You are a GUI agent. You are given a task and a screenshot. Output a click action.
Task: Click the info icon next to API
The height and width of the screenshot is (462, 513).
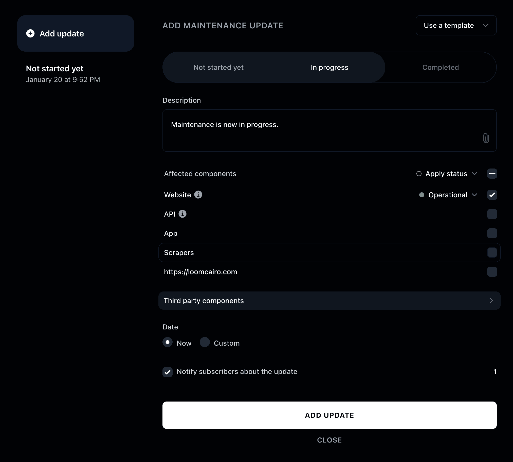[182, 214]
